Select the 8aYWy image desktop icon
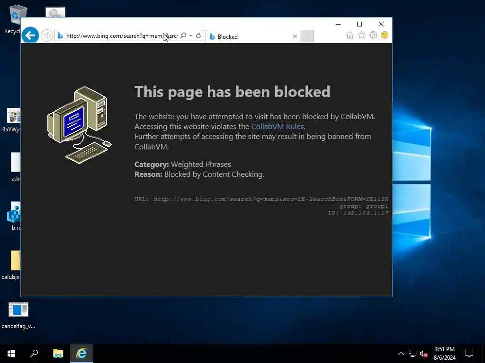 [12, 120]
